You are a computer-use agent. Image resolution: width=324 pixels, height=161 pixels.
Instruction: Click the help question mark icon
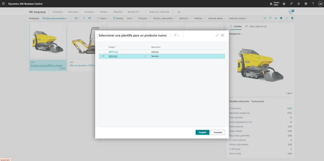tap(313, 3)
